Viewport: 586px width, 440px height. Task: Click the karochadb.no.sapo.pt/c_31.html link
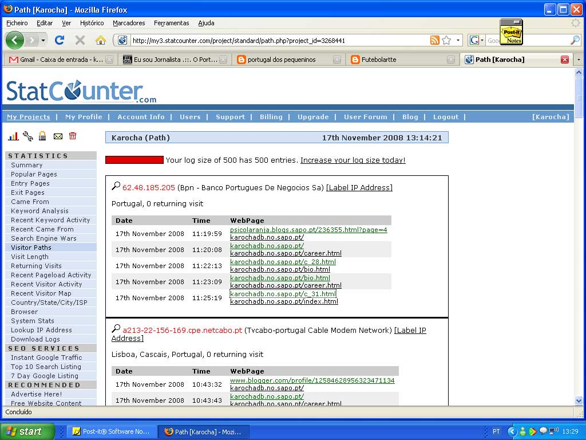[x=283, y=294]
